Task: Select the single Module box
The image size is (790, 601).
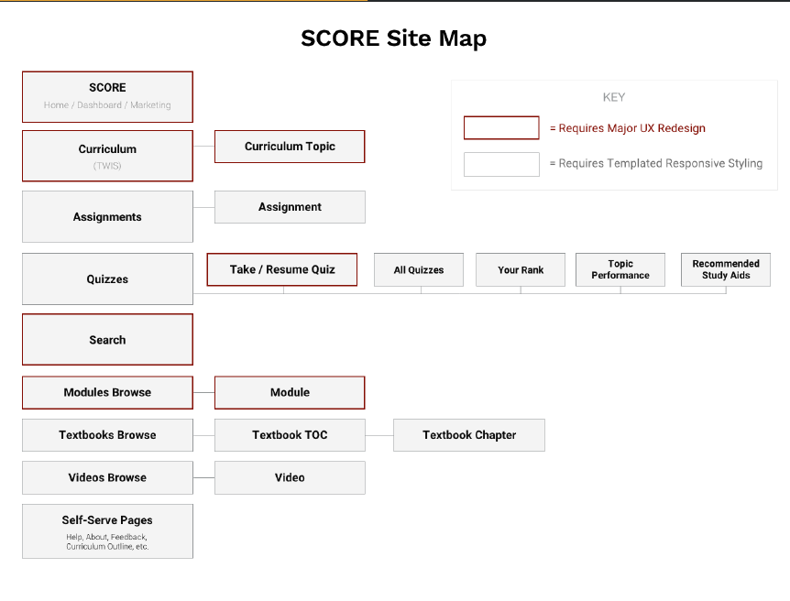Action: point(290,392)
